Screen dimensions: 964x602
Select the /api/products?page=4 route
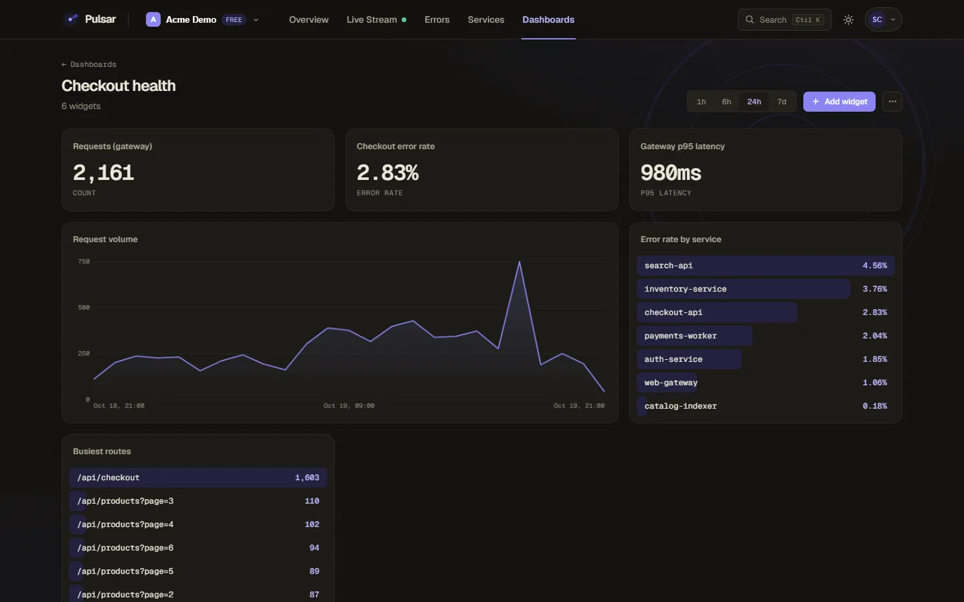pyautogui.click(x=197, y=524)
